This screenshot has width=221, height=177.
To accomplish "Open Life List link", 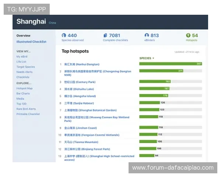I will coord(21,62).
